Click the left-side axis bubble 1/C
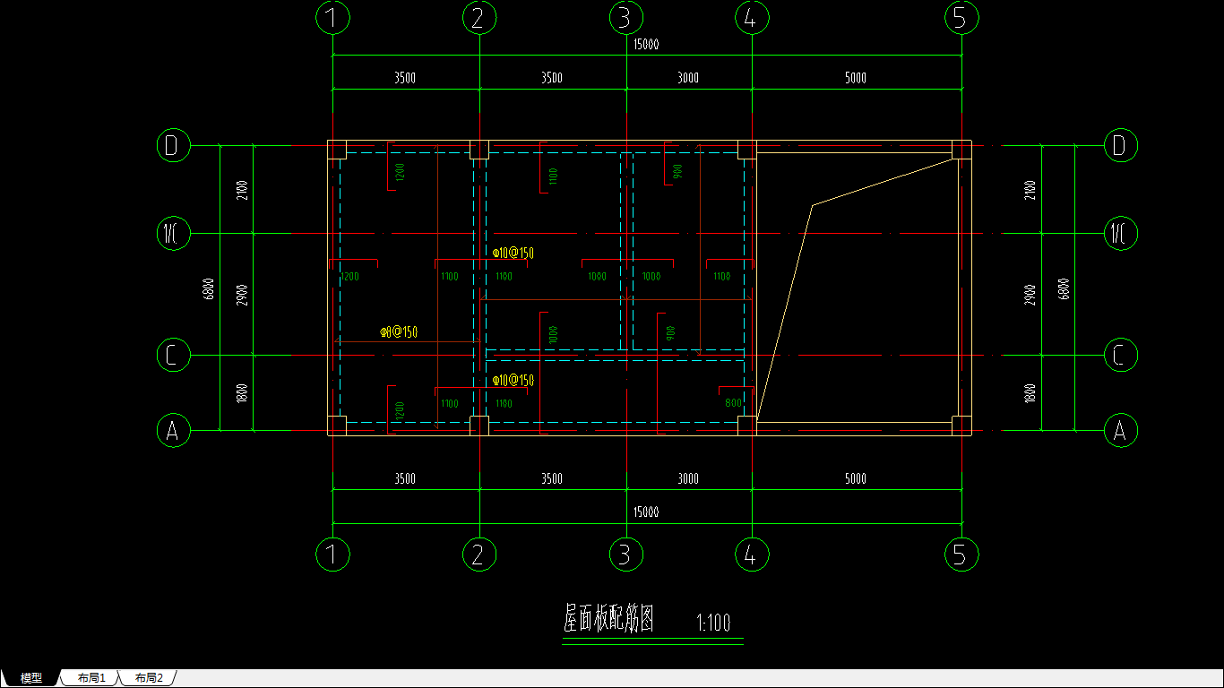Viewport: 1224px width, 688px height. coord(173,234)
